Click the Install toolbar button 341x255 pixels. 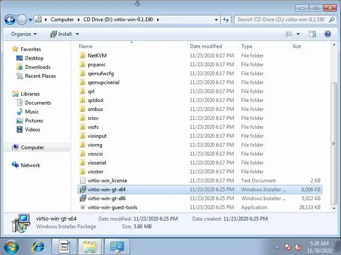[61, 34]
